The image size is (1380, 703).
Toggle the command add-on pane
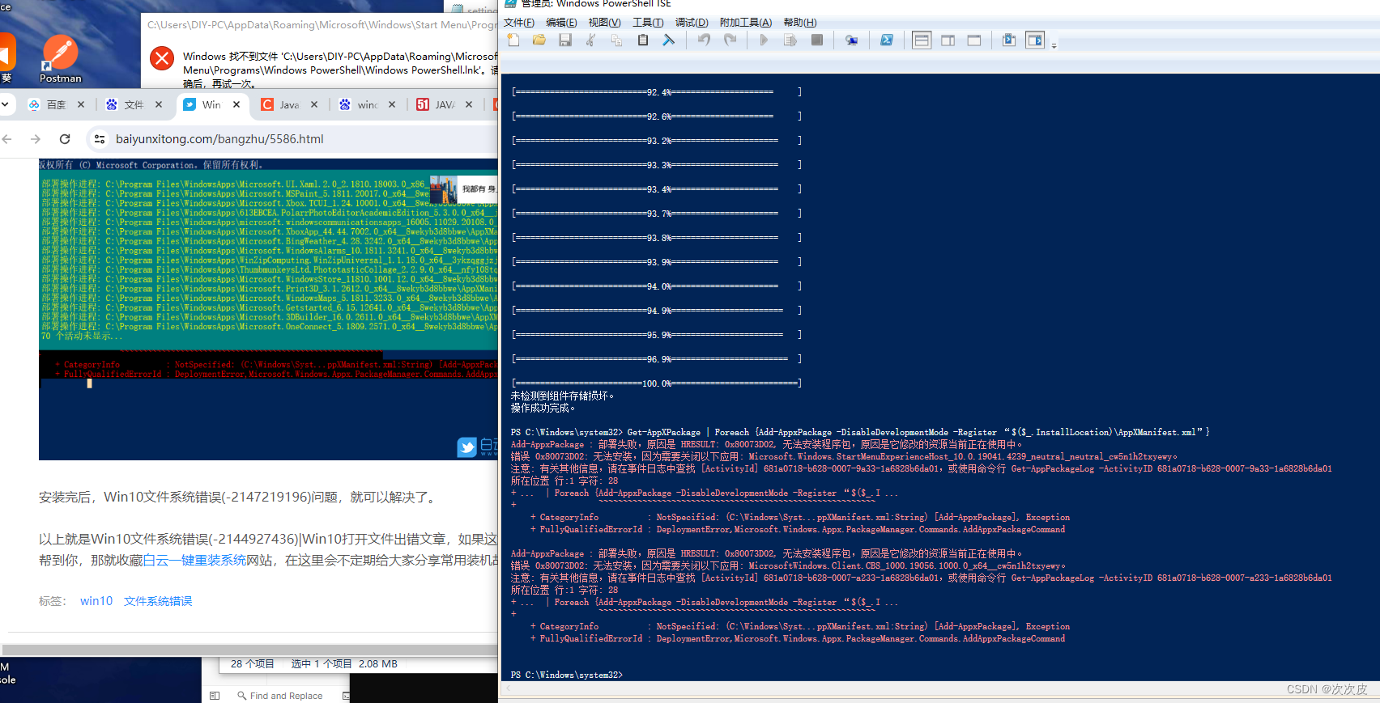[1035, 40]
